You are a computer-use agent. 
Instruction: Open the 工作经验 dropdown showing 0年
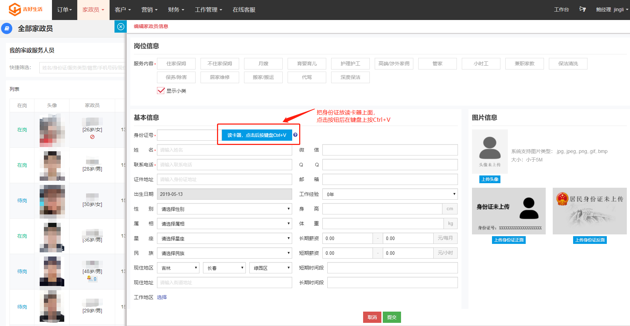[390, 194]
